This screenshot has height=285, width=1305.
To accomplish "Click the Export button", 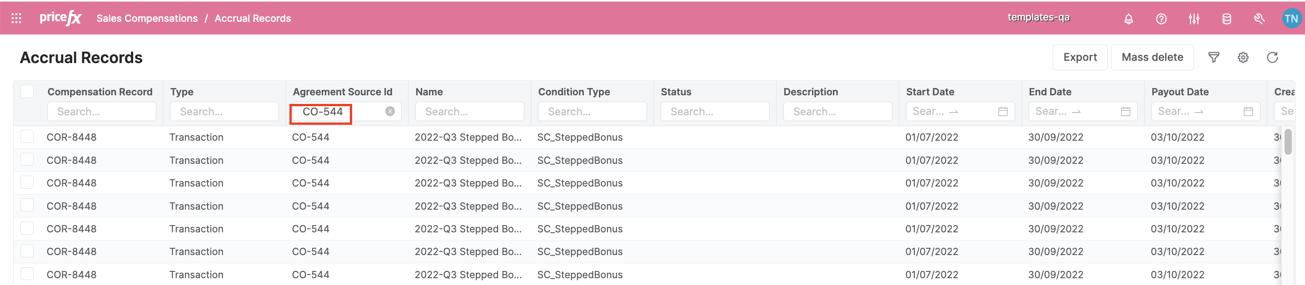I will (1080, 57).
